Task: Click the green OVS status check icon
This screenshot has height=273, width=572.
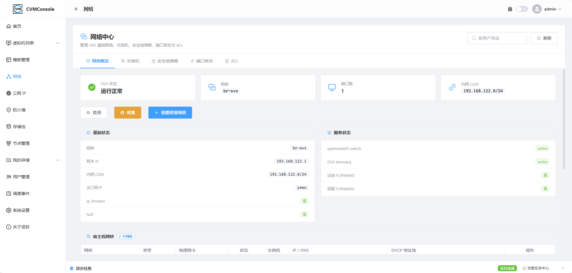Action: 92,87
